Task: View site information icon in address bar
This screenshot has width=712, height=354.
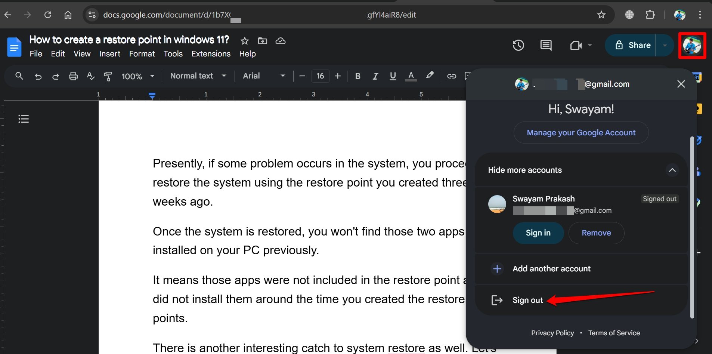Action: (x=92, y=15)
